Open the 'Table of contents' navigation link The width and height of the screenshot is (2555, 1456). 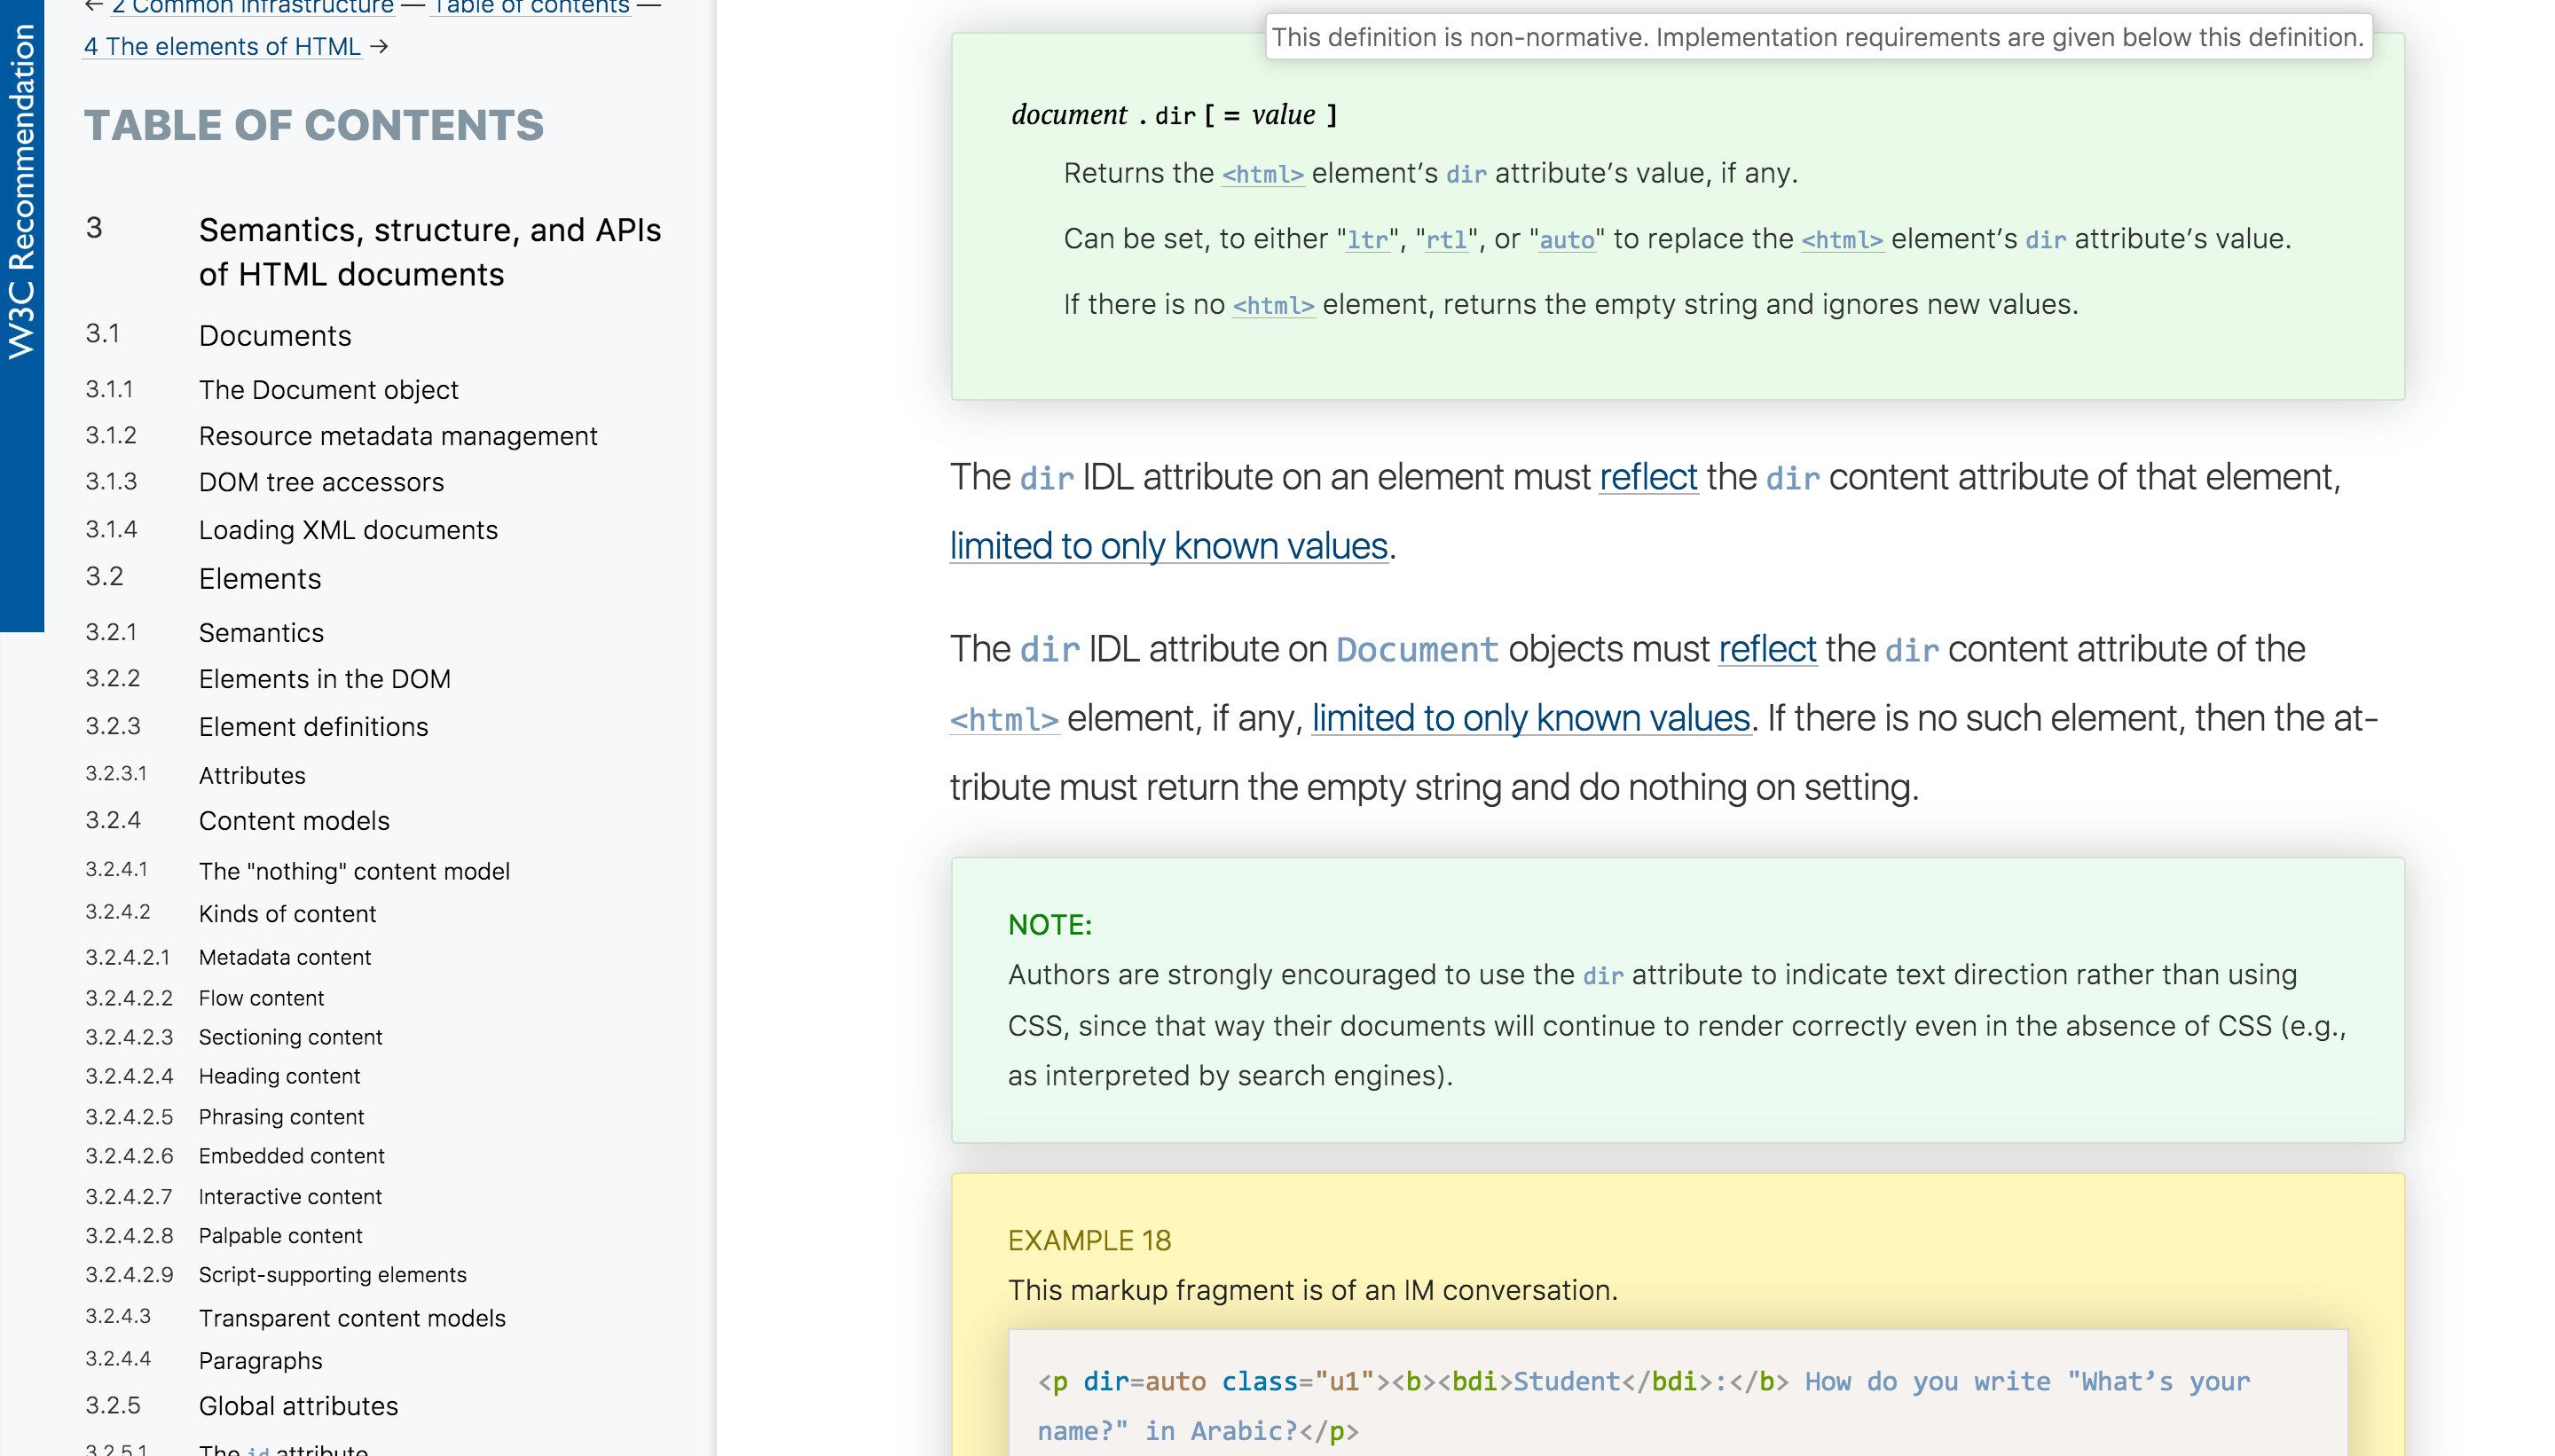tap(531, 7)
